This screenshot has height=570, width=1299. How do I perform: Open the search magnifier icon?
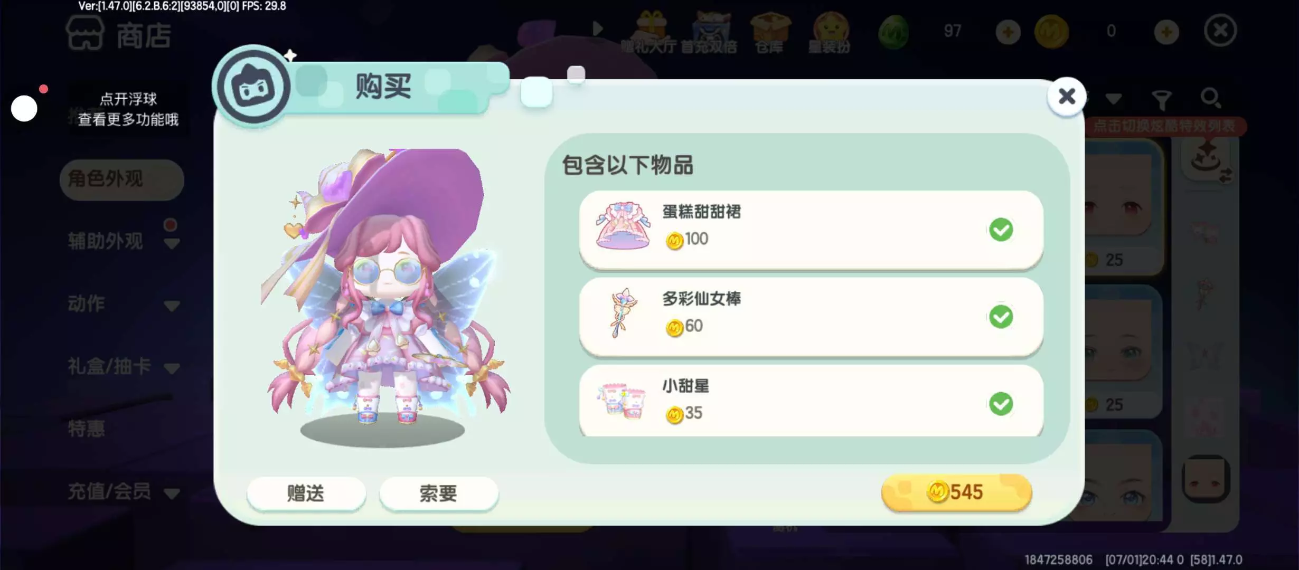click(x=1210, y=98)
